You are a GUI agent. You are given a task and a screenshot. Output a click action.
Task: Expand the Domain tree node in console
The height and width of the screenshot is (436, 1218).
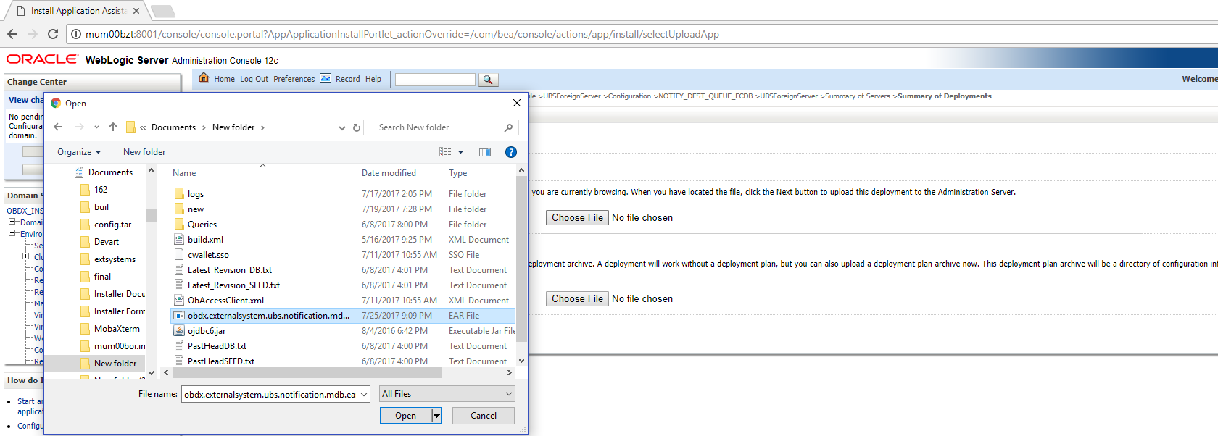12,222
